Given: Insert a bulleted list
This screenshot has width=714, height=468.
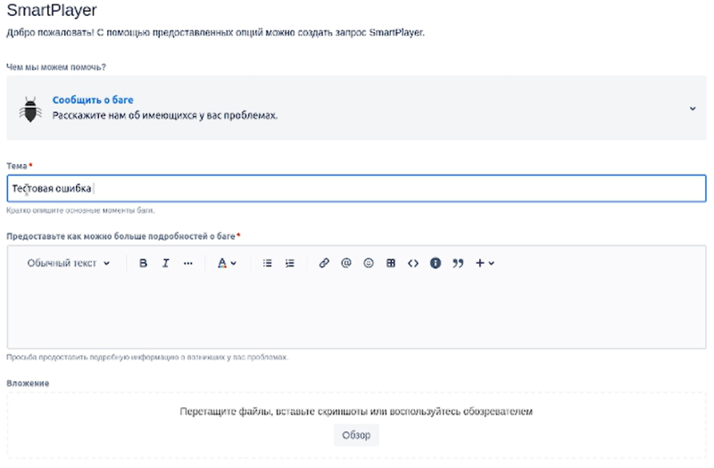Looking at the screenshot, I should point(267,263).
